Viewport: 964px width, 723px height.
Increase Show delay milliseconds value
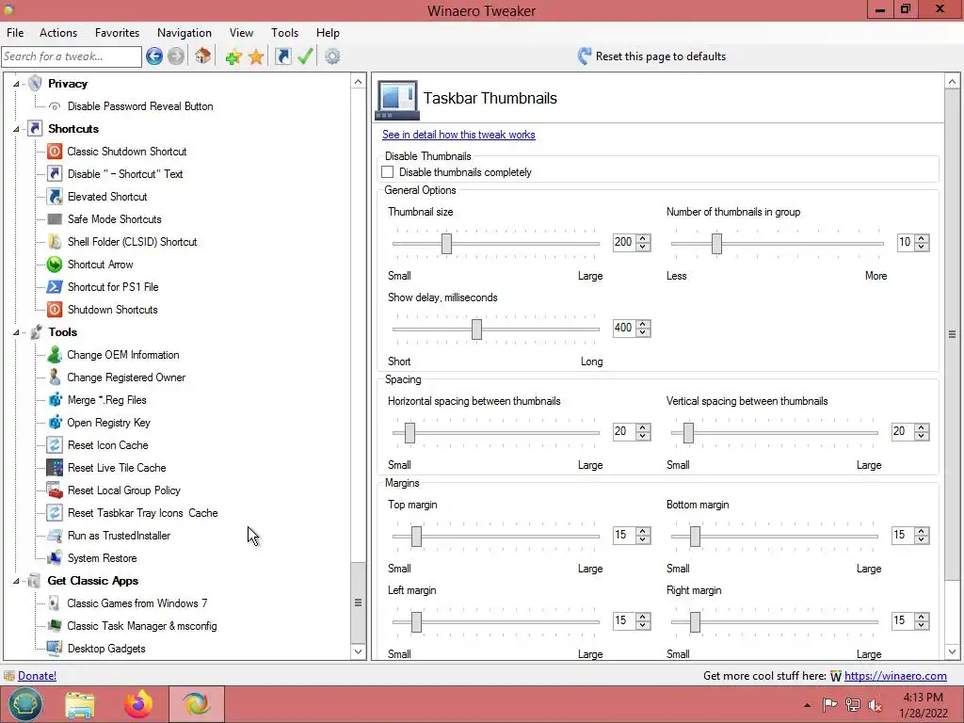(643, 325)
